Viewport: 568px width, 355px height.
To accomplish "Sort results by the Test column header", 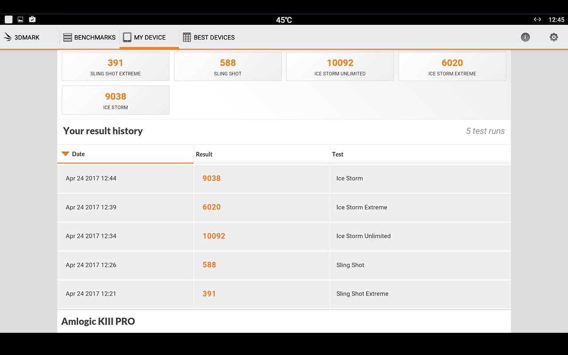I will pyautogui.click(x=338, y=154).
